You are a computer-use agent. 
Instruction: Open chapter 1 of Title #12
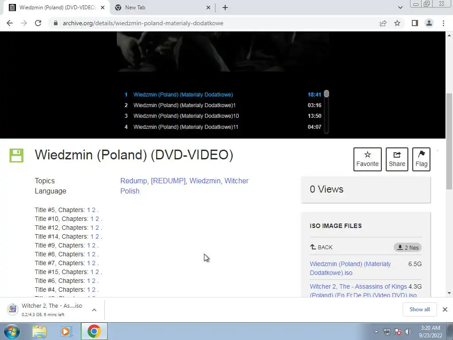click(92, 228)
